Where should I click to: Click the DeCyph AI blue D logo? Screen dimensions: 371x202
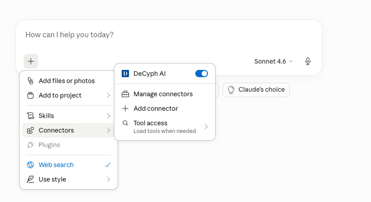click(125, 74)
